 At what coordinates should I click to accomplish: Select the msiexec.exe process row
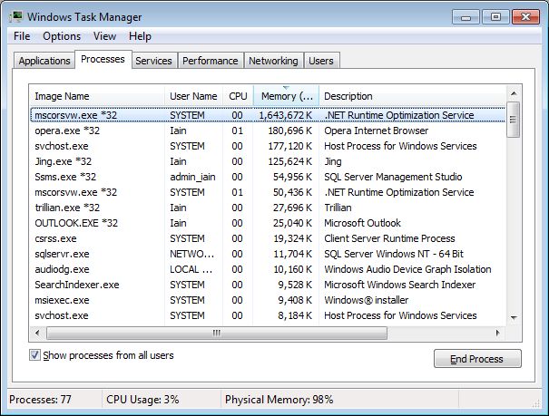click(269, 300)
